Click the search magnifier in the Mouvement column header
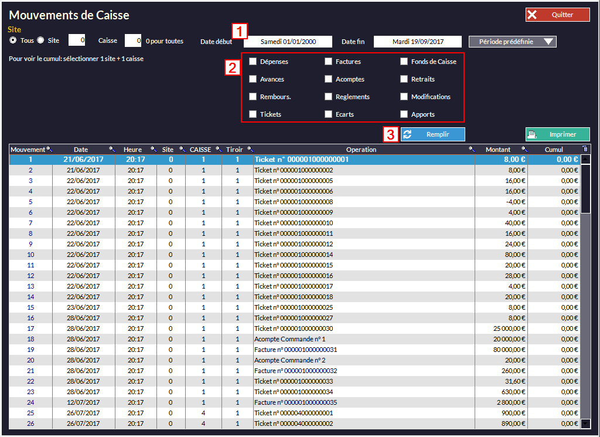 (49, 150)
